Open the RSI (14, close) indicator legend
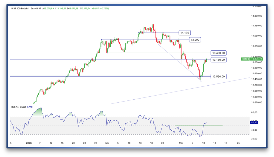 [19, 107]
